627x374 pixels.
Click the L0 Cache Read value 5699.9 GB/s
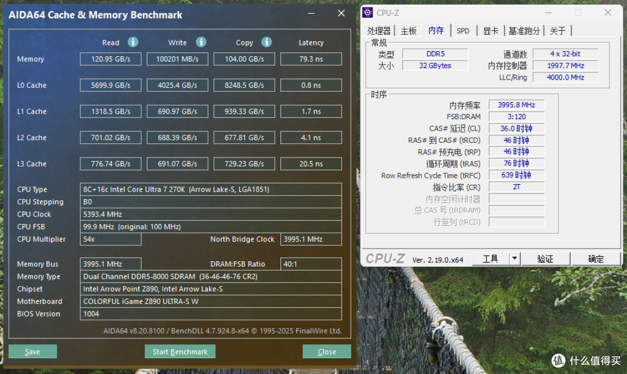tap(111, 85)
